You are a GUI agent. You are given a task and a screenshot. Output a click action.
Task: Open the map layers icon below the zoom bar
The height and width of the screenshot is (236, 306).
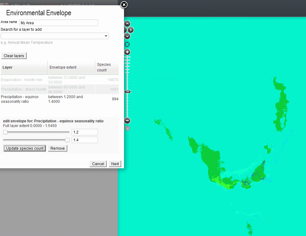[127, 128]
